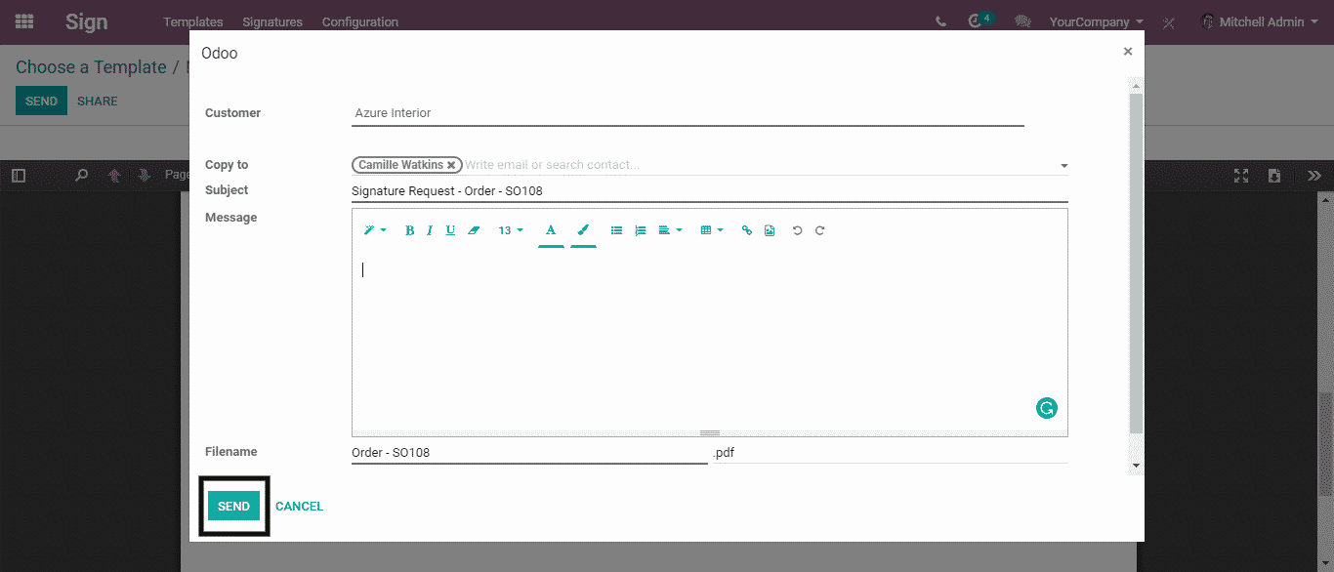Insert a numbered ordered list
Viewport: 1334px width, 572px height.
point(641,231)
